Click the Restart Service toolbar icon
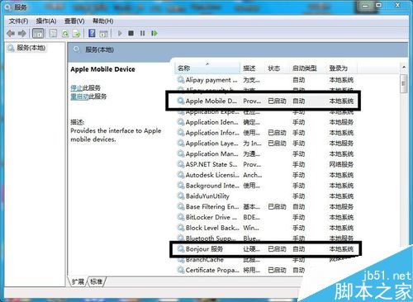413x302 pixels. coord(154,33)
